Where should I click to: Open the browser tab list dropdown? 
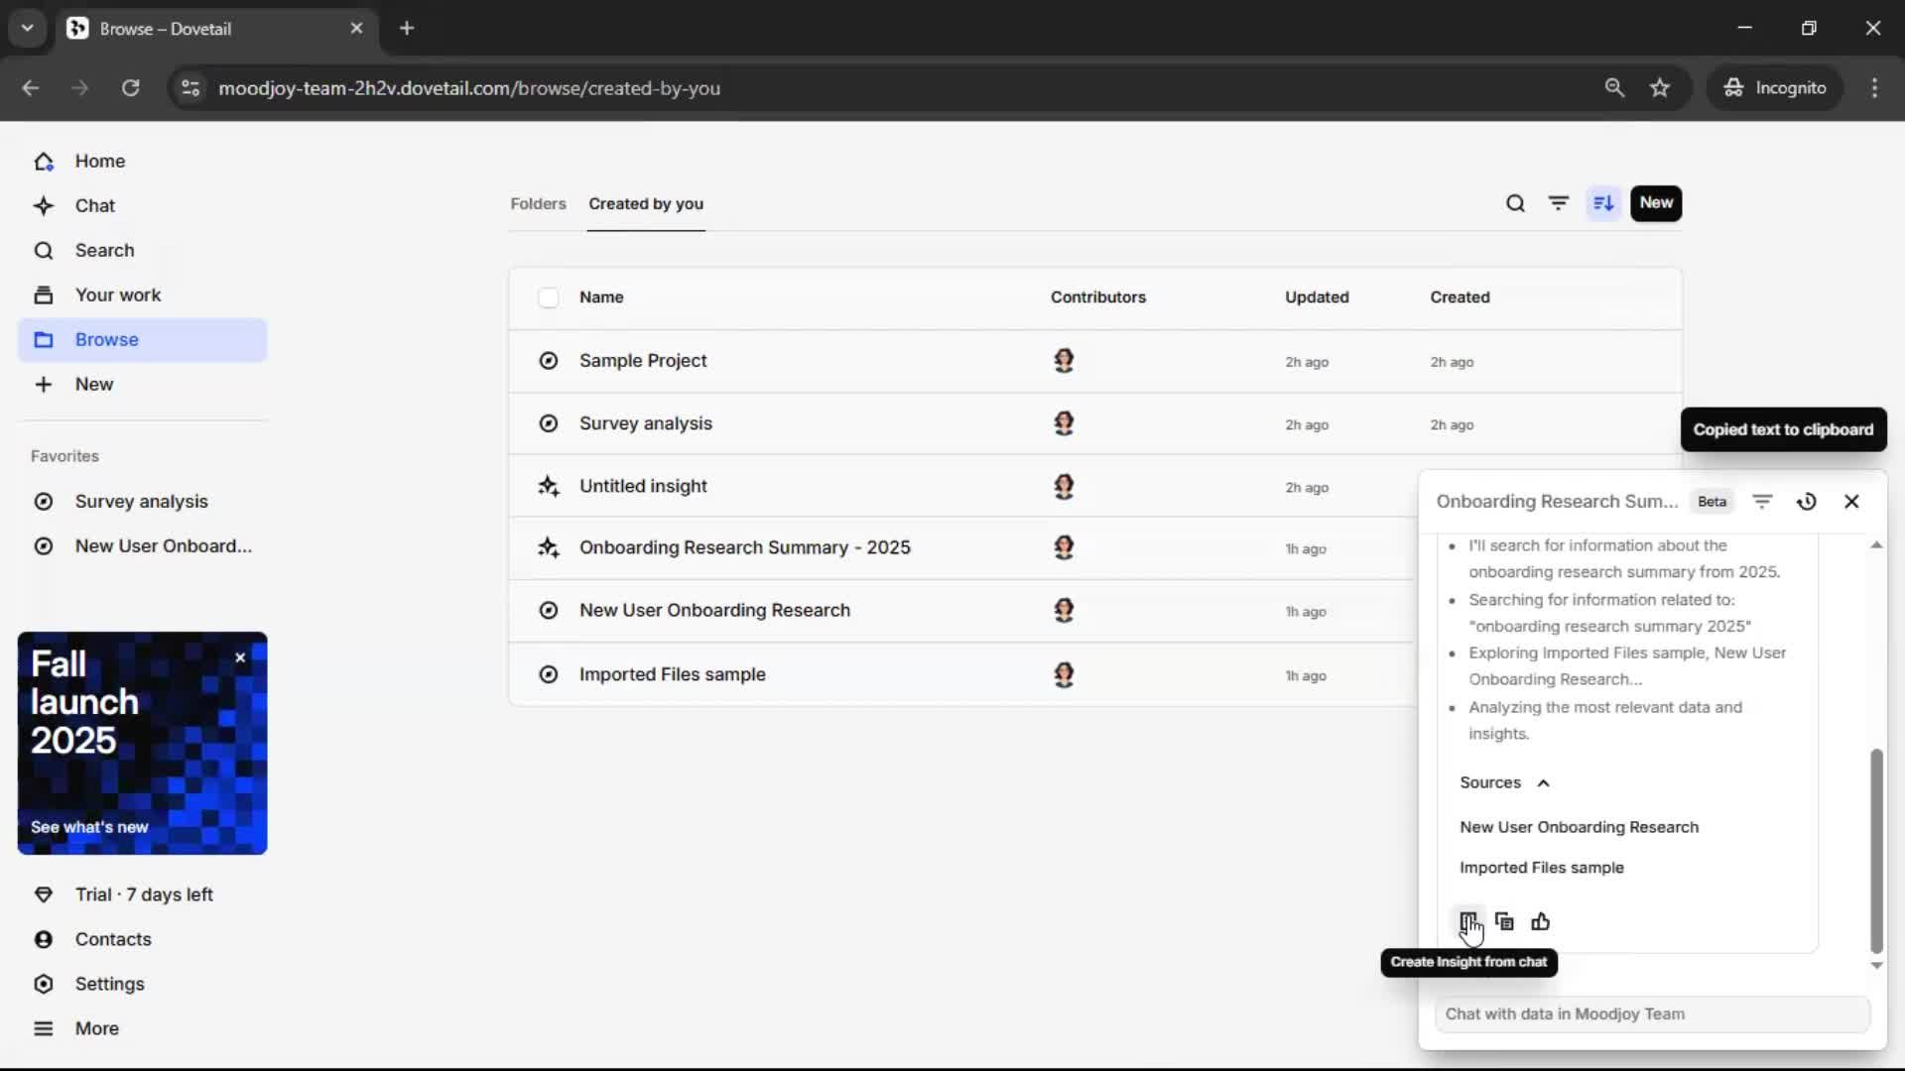pyautogui.click(x=28, y=28)
